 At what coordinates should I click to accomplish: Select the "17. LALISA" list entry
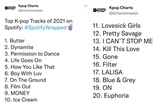tap(108, 72)
